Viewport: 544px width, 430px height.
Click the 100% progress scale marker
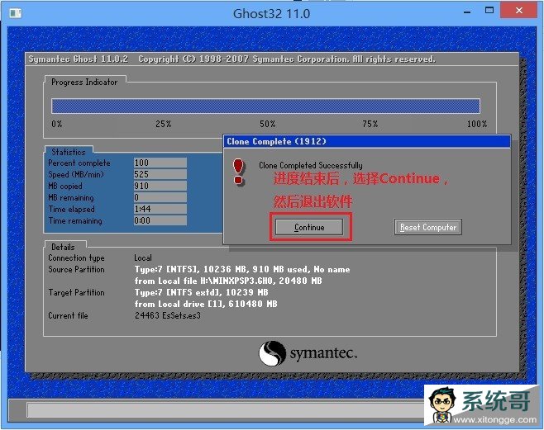pos(477,124)
